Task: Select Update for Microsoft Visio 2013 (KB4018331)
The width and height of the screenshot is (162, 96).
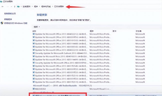Action: pos(62,56)
